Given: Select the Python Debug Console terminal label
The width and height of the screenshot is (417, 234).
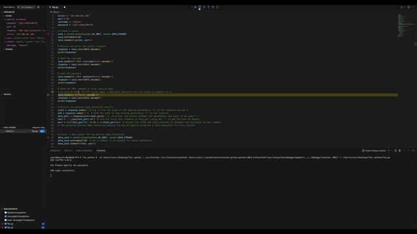Looking at the screenshot, I should pyautogui.click(x=375, y=150).
